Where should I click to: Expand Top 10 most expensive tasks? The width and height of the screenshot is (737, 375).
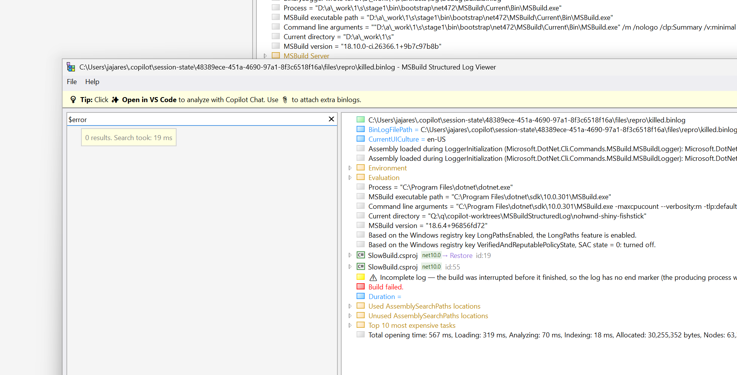point(350,325)
